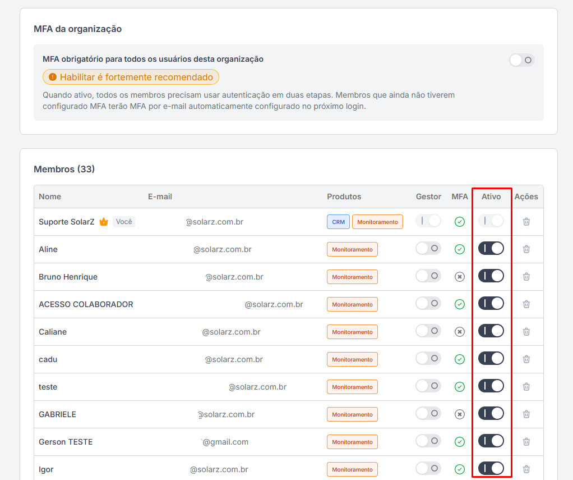Viewport: 573px width, 480px height.
Task: Click Habilitar é fortemente recomendado badge
Action: 131,77
